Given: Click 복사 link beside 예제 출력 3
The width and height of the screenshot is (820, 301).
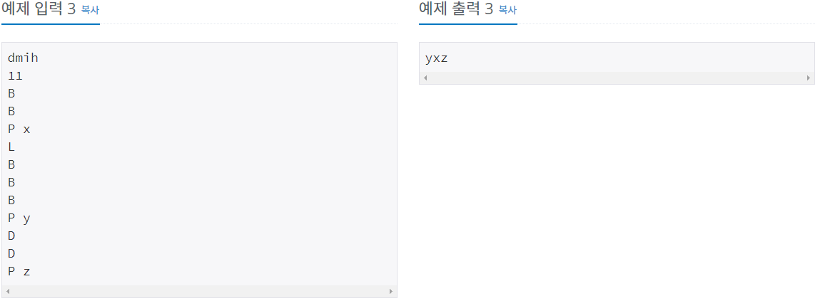Looking at the screenshot, I should pyautogui.click(x=507, y=10).
